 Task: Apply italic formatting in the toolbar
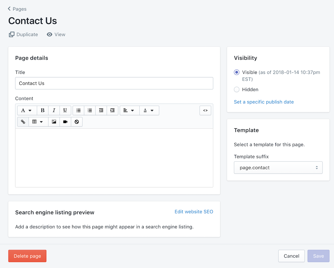54,110
